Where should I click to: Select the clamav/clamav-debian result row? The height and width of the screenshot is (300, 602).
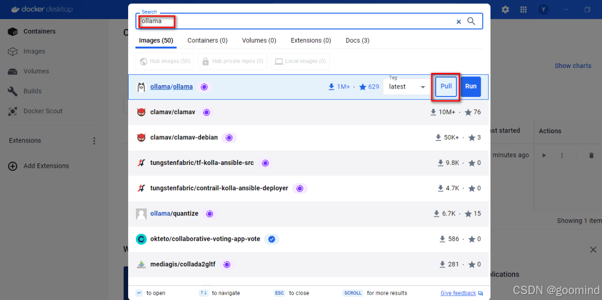(308, 138)
